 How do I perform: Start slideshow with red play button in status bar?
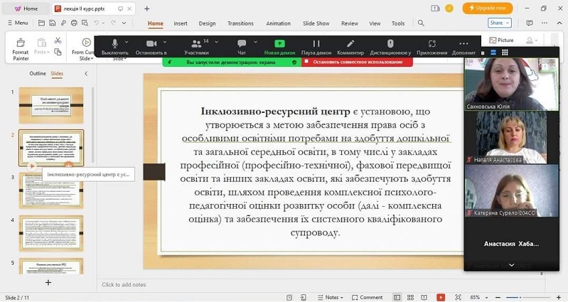pyautogui.click(x=441, y=297)
